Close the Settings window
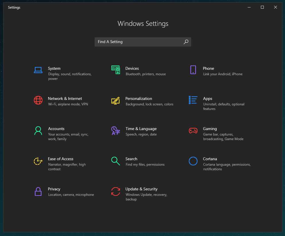285x236 pixels. pos(276,7)
